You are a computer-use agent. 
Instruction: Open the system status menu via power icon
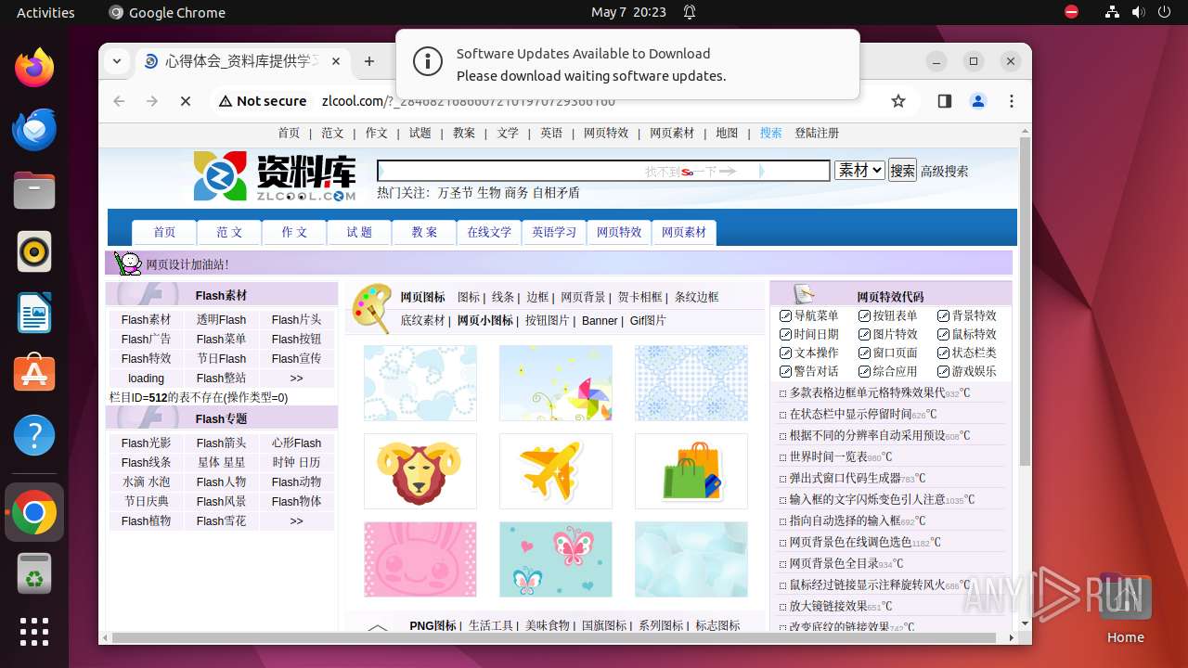(1164, 12)
